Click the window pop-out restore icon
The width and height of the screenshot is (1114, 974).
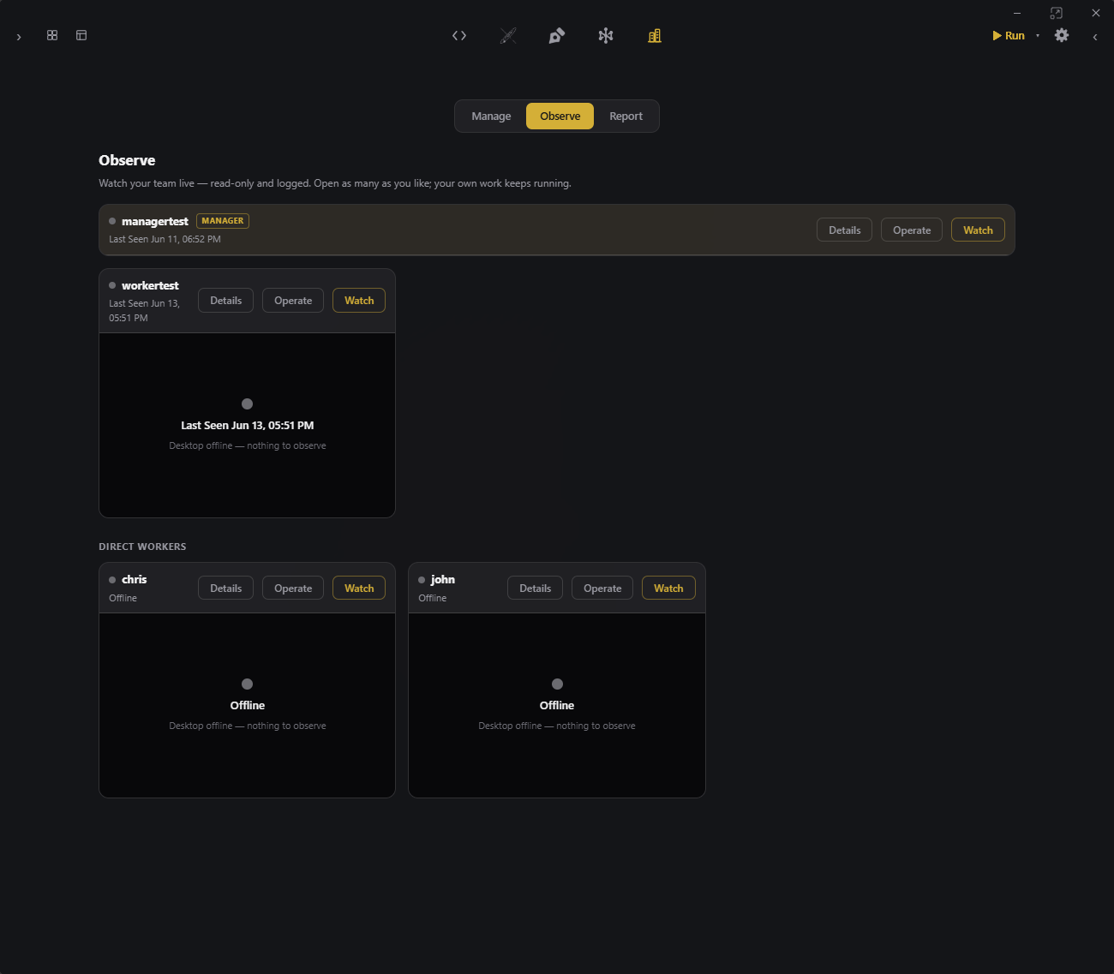tap(1056, 13)
